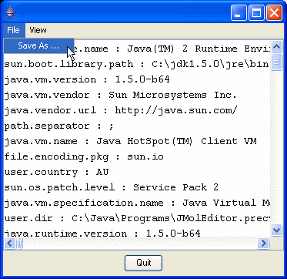Click the java.vm.name HotSpot line
Image resolution: width=287 pixels, height=279 pixels.
[130, 141]
